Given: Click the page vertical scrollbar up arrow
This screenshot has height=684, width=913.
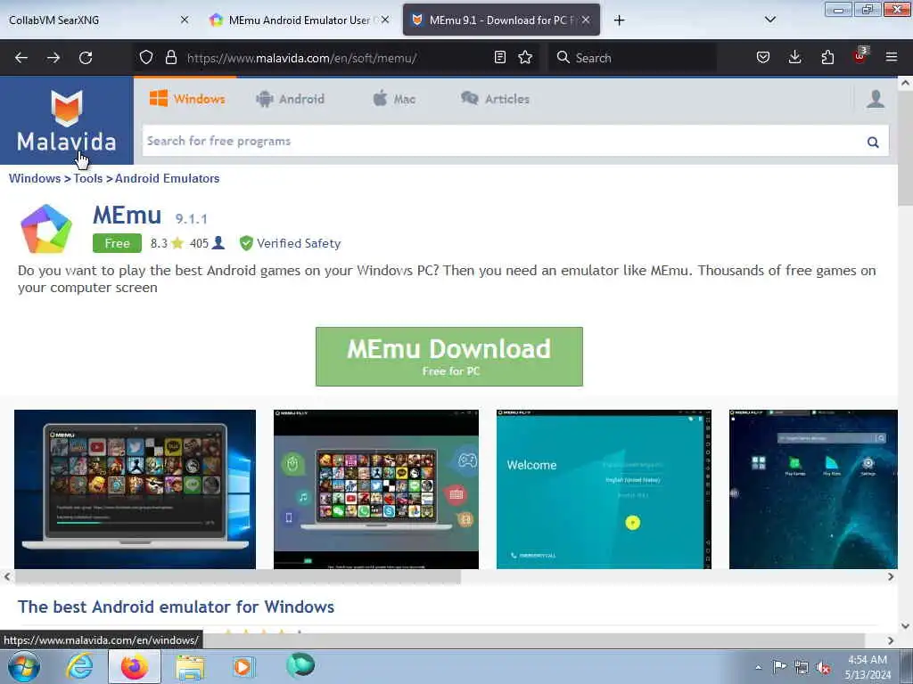Looking at the screenshot, I should click(x=905, y=83).
